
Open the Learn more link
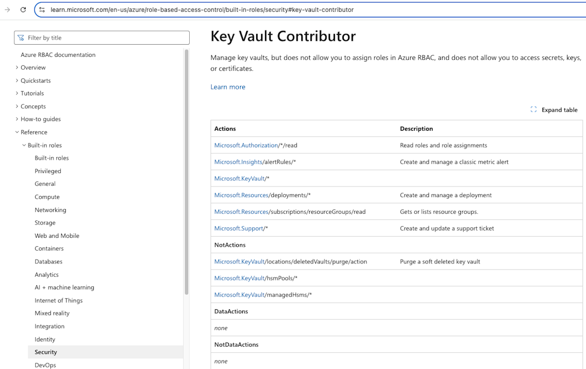pyautogui.click(x=228, y=87)
